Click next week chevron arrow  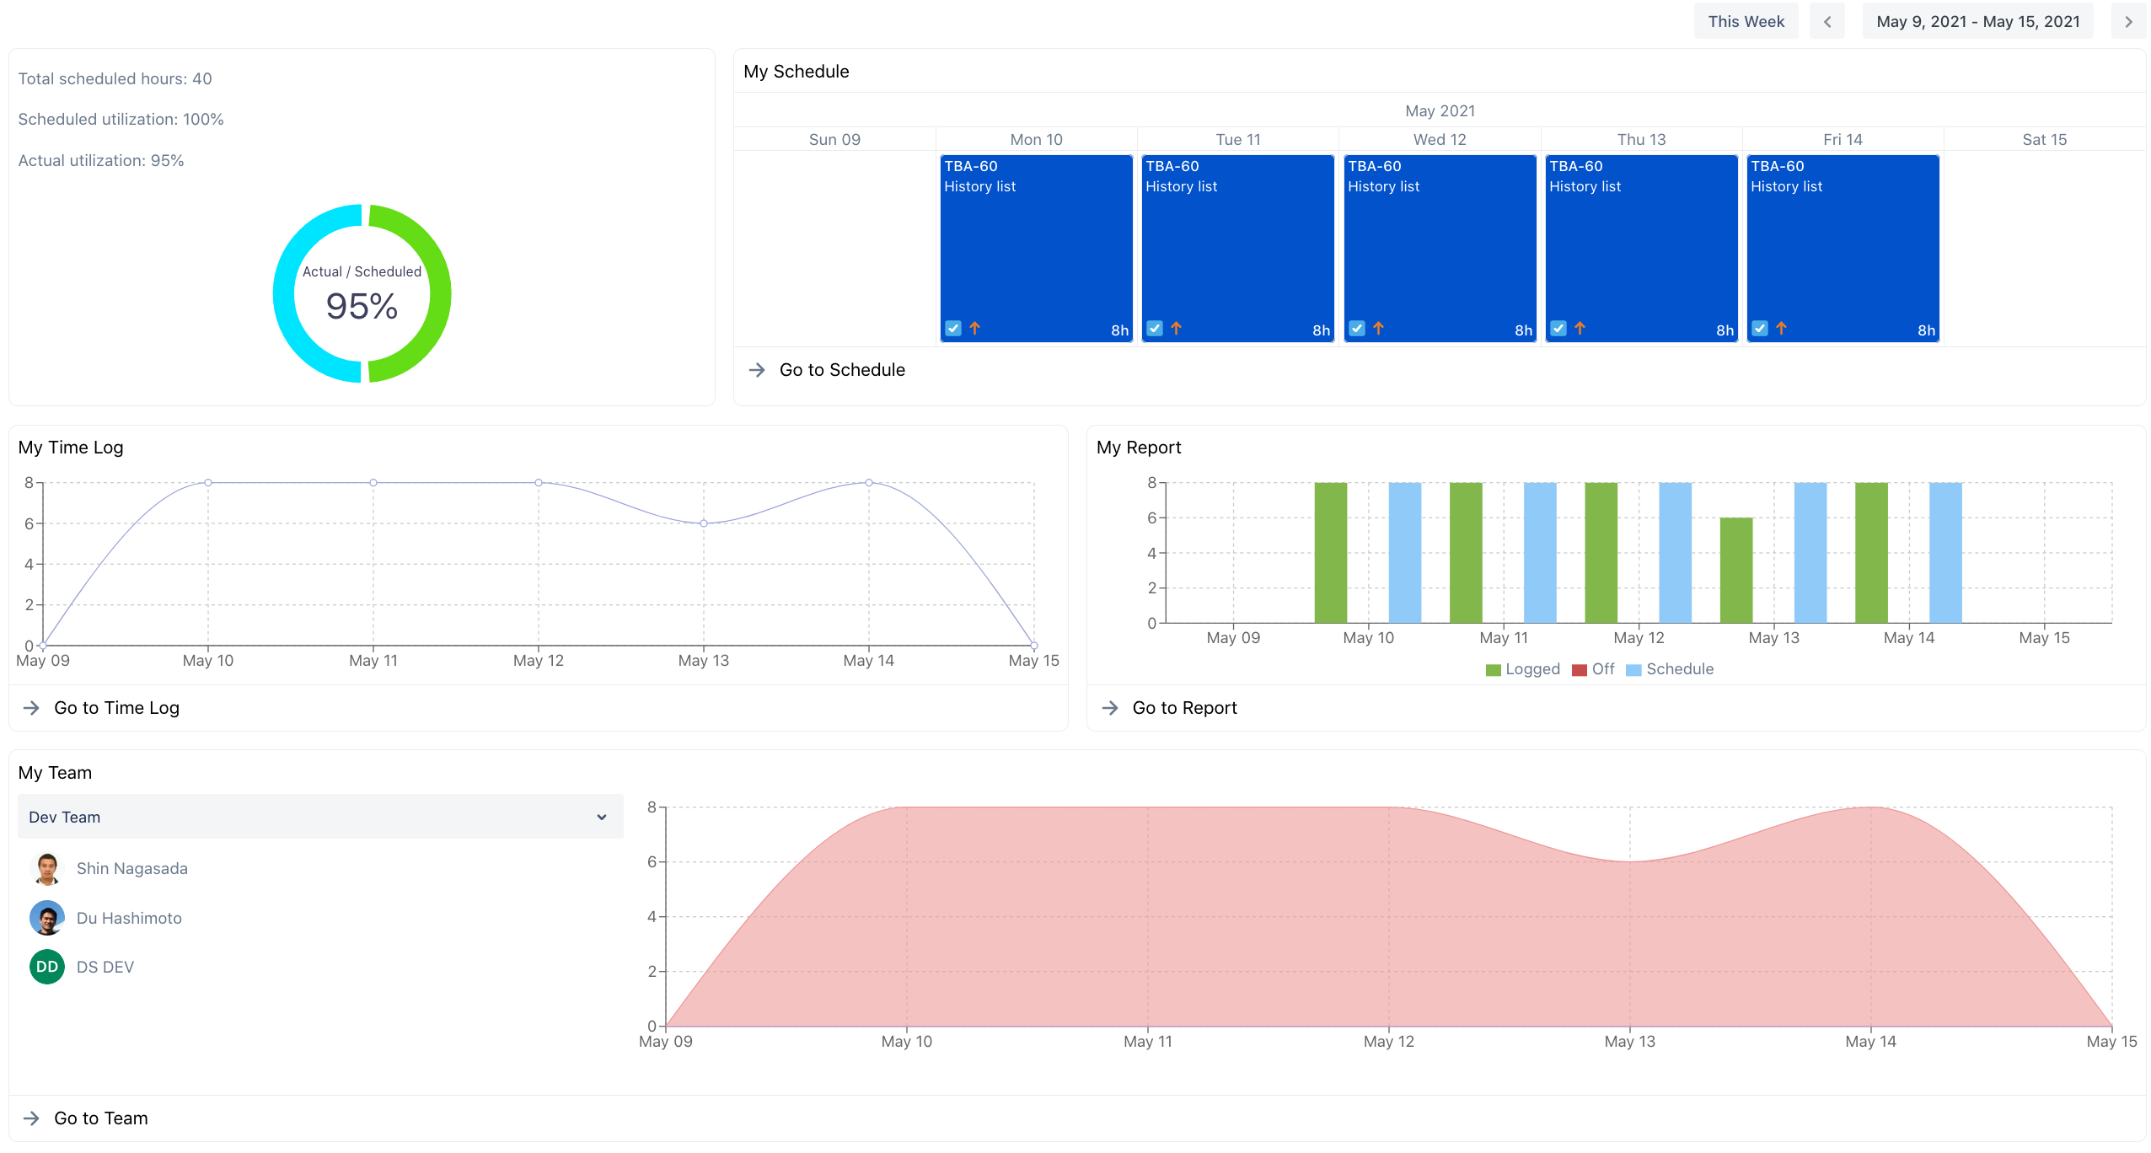tap(2127, 22)
